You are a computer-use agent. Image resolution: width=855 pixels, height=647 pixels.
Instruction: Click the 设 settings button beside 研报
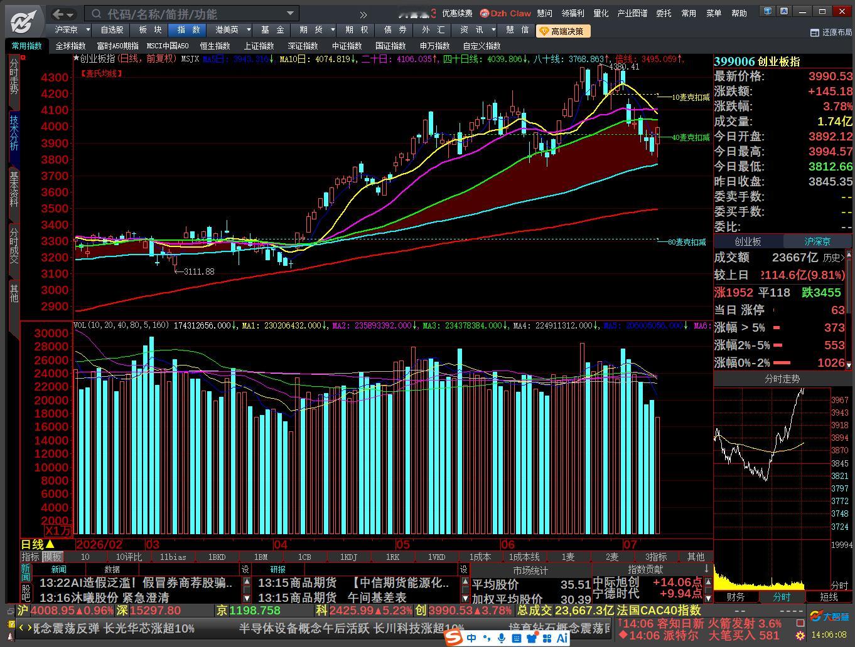tap(464, 569)
